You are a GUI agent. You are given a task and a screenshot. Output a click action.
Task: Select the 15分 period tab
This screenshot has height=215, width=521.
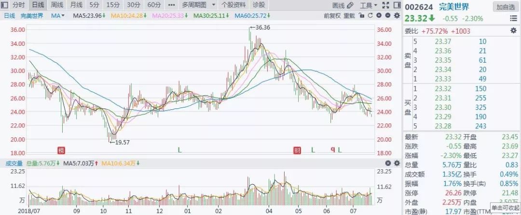pos(113,5)
